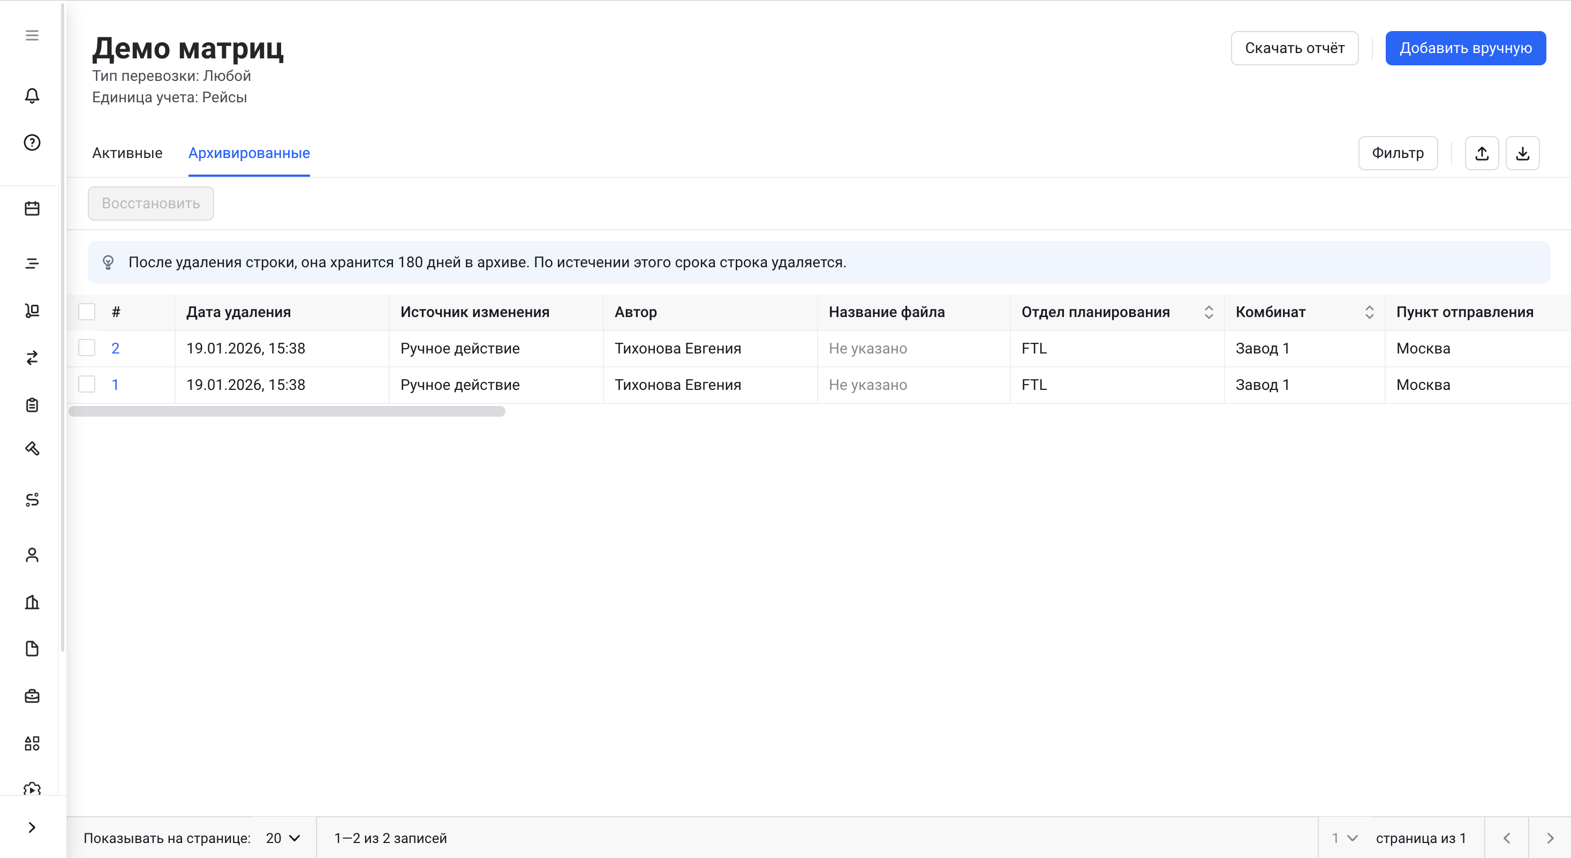Click the help question mark icon
This screenshot has width=1571, height=858.
[32, 142]
